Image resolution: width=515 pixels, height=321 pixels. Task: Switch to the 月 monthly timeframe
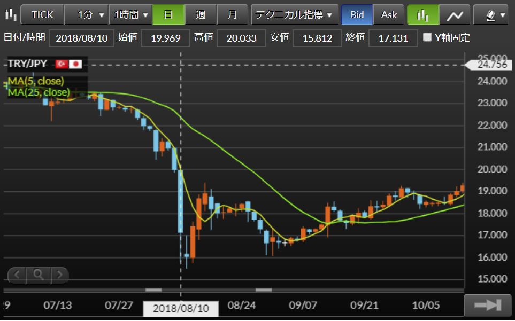(x=232, y=15)
